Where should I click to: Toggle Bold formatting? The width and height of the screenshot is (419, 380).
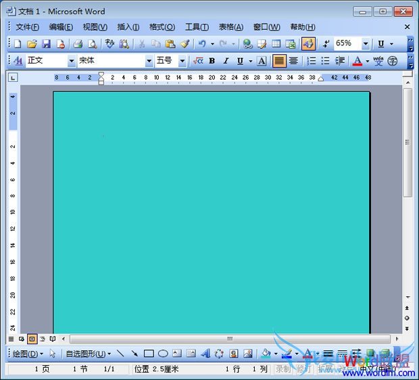pyautogui.click(x=212, y=61)
